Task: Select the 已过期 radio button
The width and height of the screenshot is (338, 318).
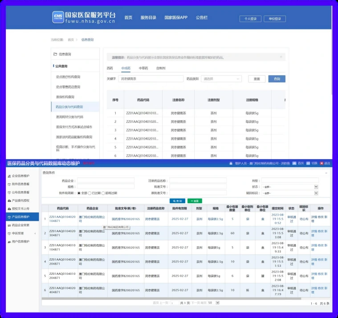Action: coord(90,193)
